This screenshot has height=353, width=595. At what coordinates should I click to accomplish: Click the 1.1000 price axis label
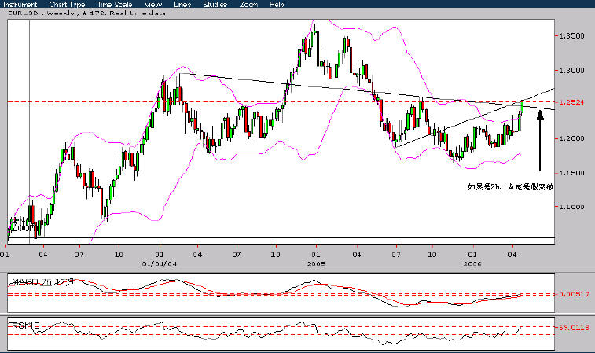coord(572,207)
